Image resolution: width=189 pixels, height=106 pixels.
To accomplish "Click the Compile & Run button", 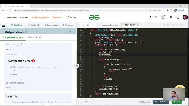I will [161, 102].
